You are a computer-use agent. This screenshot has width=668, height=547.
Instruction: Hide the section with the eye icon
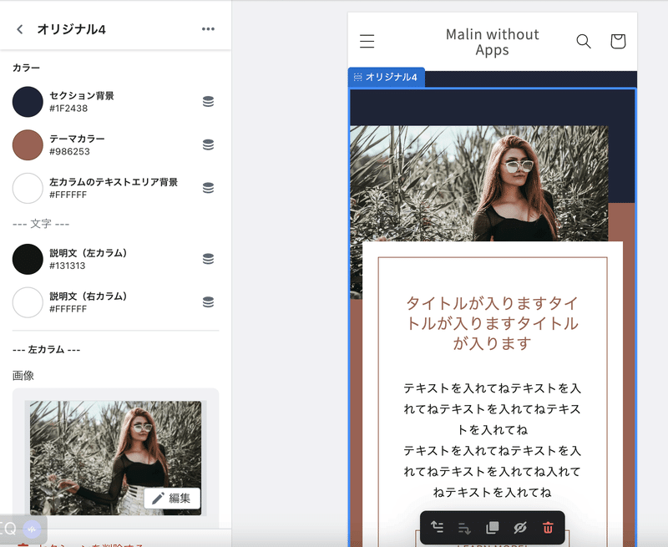(x=519, y=528)
